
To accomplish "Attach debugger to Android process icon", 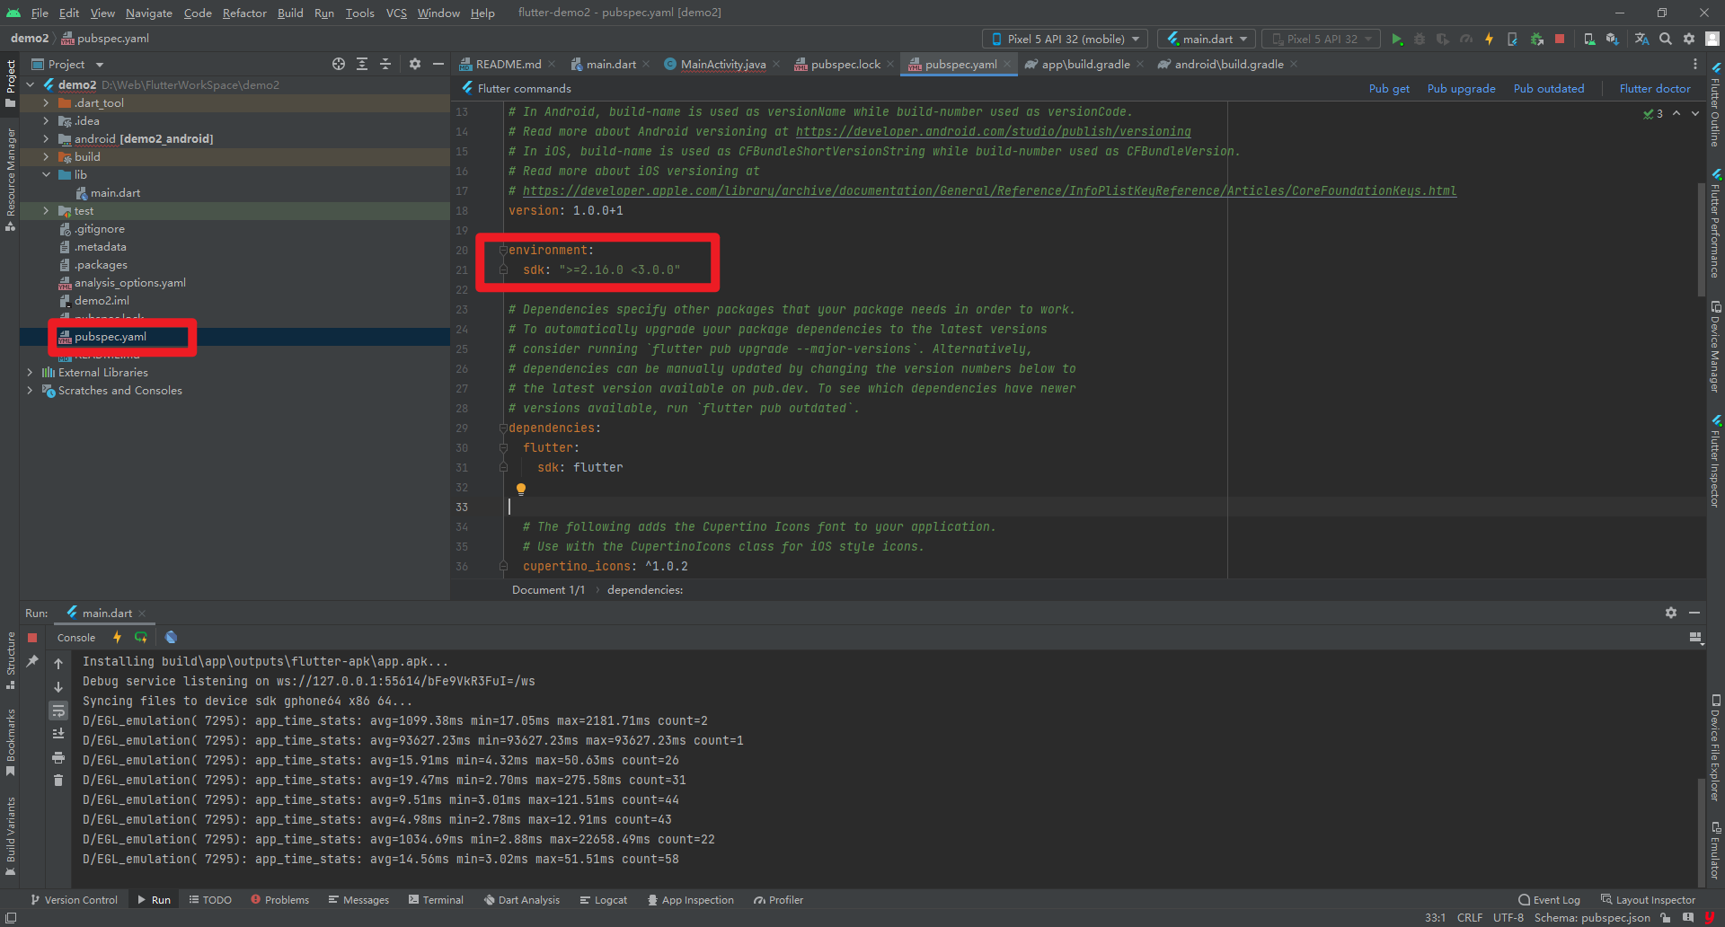I will (1537, 39).
